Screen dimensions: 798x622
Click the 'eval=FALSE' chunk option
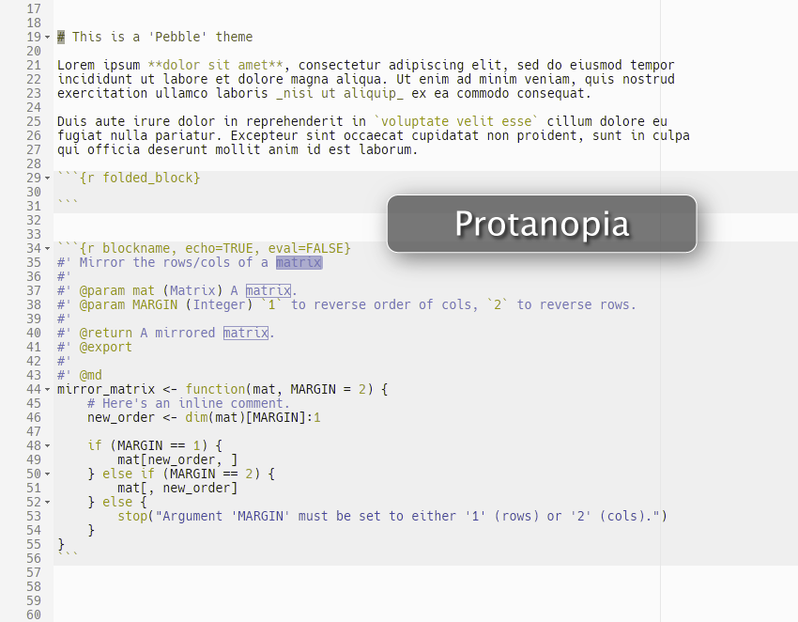(x=305, y=249)
